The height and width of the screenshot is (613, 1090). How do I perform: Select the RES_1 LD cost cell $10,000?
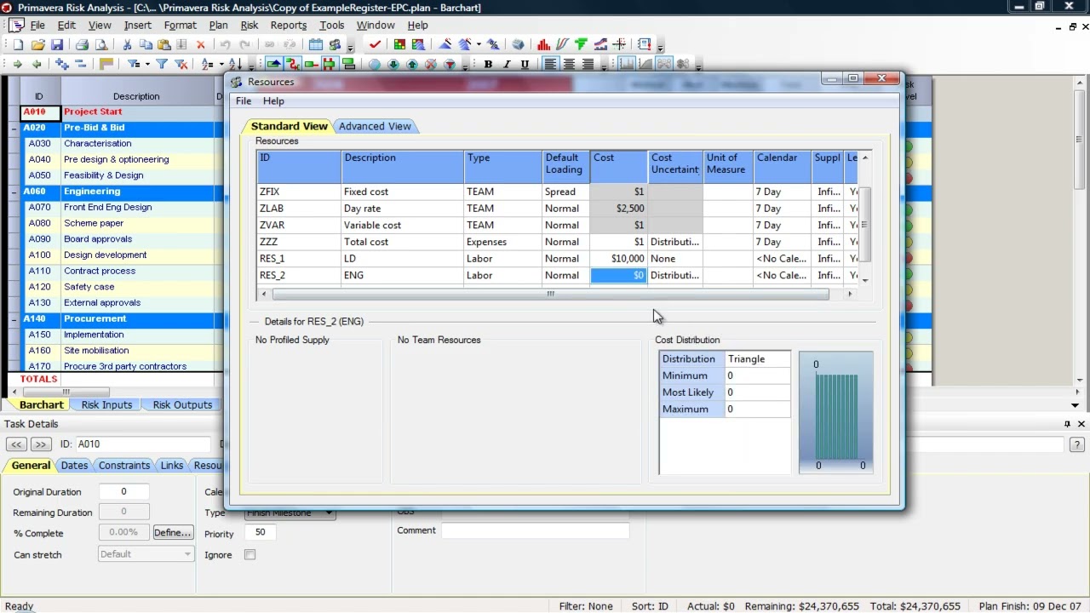click(x=618, y=259)
